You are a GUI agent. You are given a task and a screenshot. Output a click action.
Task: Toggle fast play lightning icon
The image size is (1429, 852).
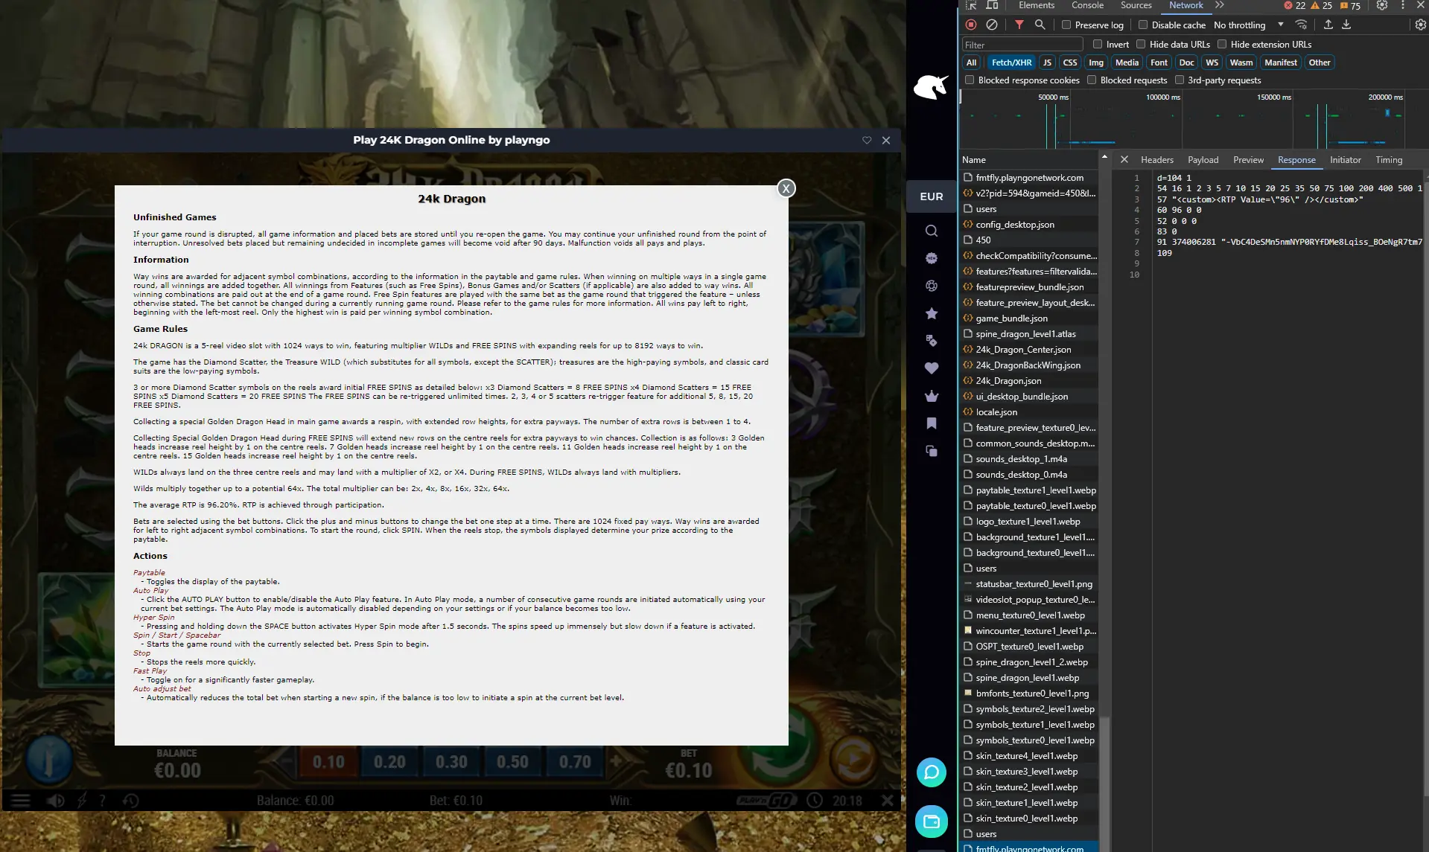coord(82,801)
